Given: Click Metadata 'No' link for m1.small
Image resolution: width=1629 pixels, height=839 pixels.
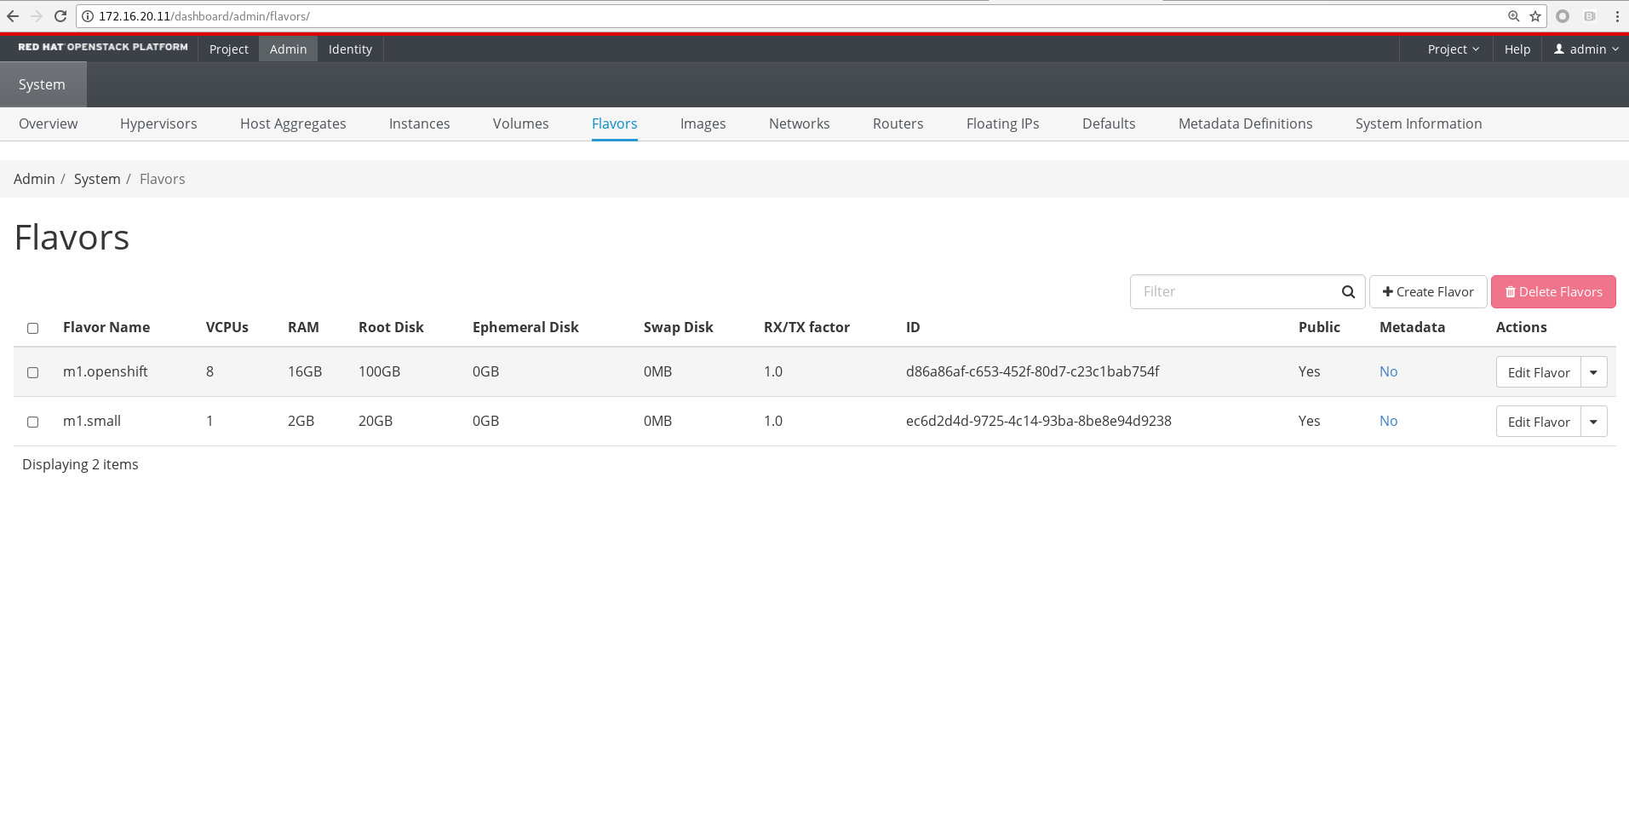Looking at the screenshot, I should pos(1388,421).
